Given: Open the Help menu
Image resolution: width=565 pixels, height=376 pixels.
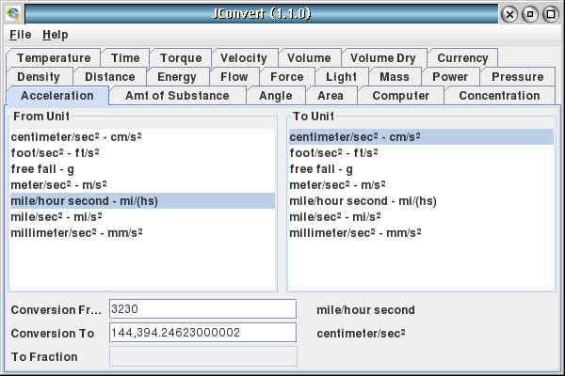Looking at the screenshot, I should point(56,35).
